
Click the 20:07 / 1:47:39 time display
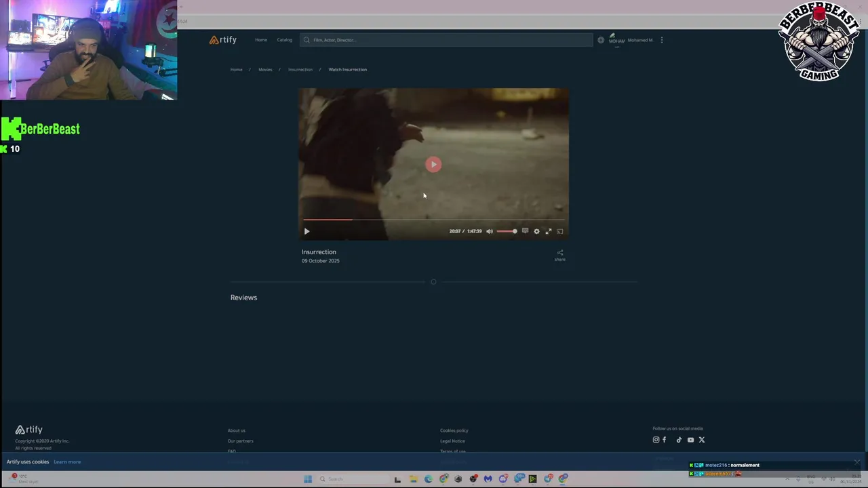pos(465,231)
